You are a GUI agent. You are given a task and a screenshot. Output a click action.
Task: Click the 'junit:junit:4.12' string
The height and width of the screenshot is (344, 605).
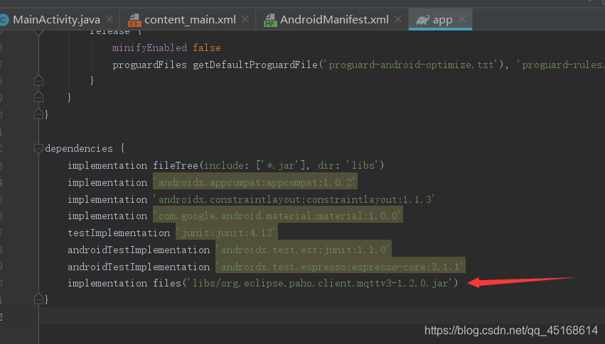[227, 233]
